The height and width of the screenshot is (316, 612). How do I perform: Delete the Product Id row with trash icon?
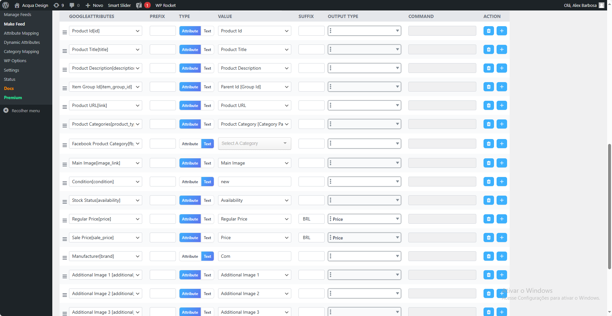click(488, 31)
